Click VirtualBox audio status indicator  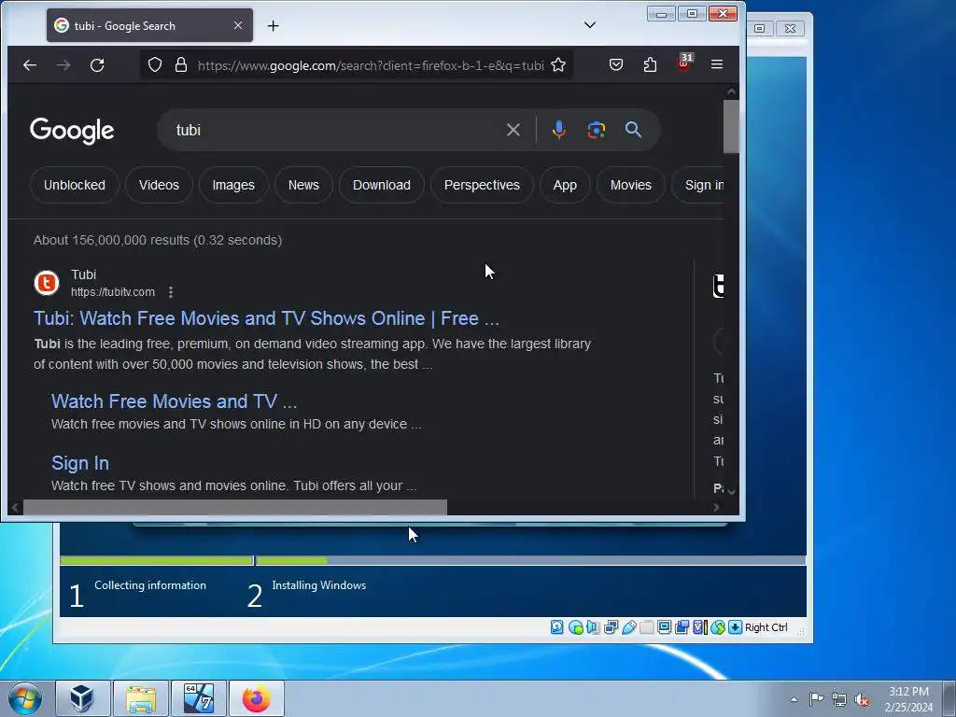593,627
